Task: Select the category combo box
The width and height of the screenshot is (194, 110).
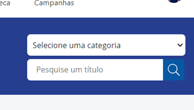Action: coord(106,45)
